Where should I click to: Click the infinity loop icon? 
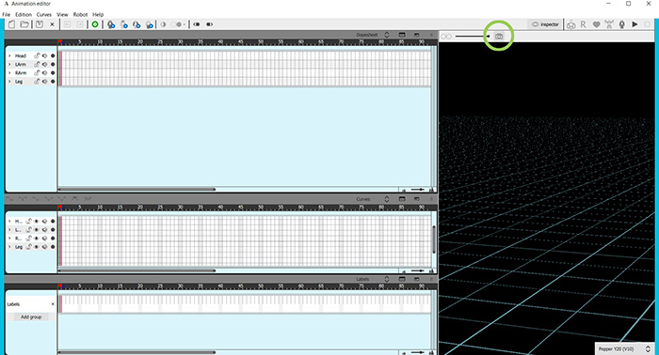click(446, 37)
